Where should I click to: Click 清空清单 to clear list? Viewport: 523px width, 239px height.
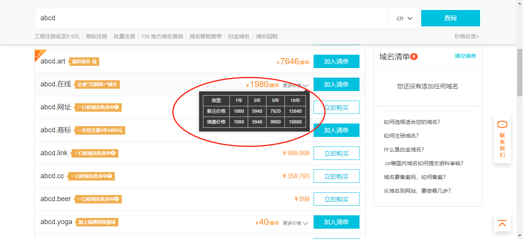(x=465, y=56)
